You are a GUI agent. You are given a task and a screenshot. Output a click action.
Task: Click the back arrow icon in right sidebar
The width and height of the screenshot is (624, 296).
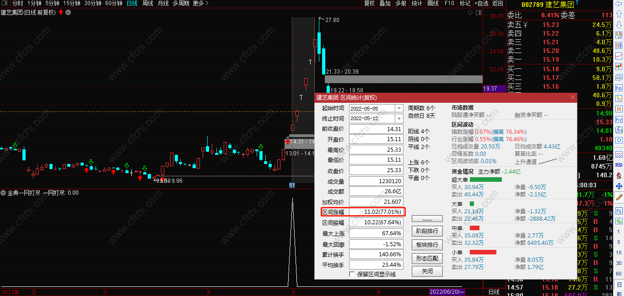coord(619,3)
